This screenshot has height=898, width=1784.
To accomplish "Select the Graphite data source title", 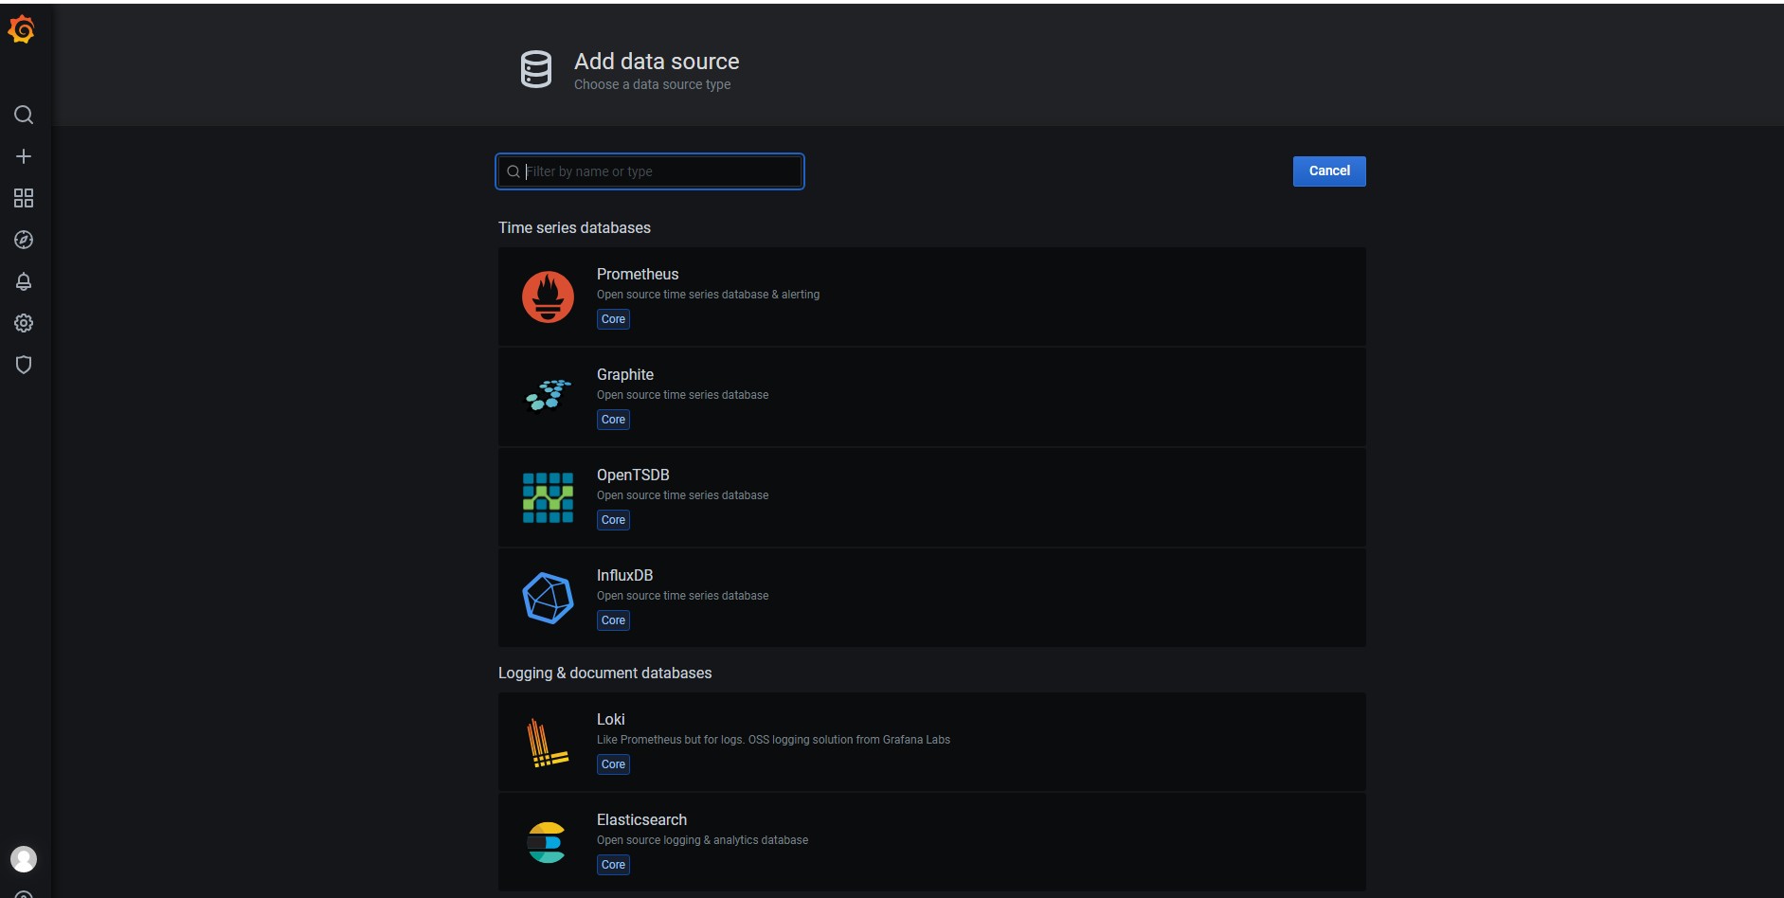I will pos(624,374).
